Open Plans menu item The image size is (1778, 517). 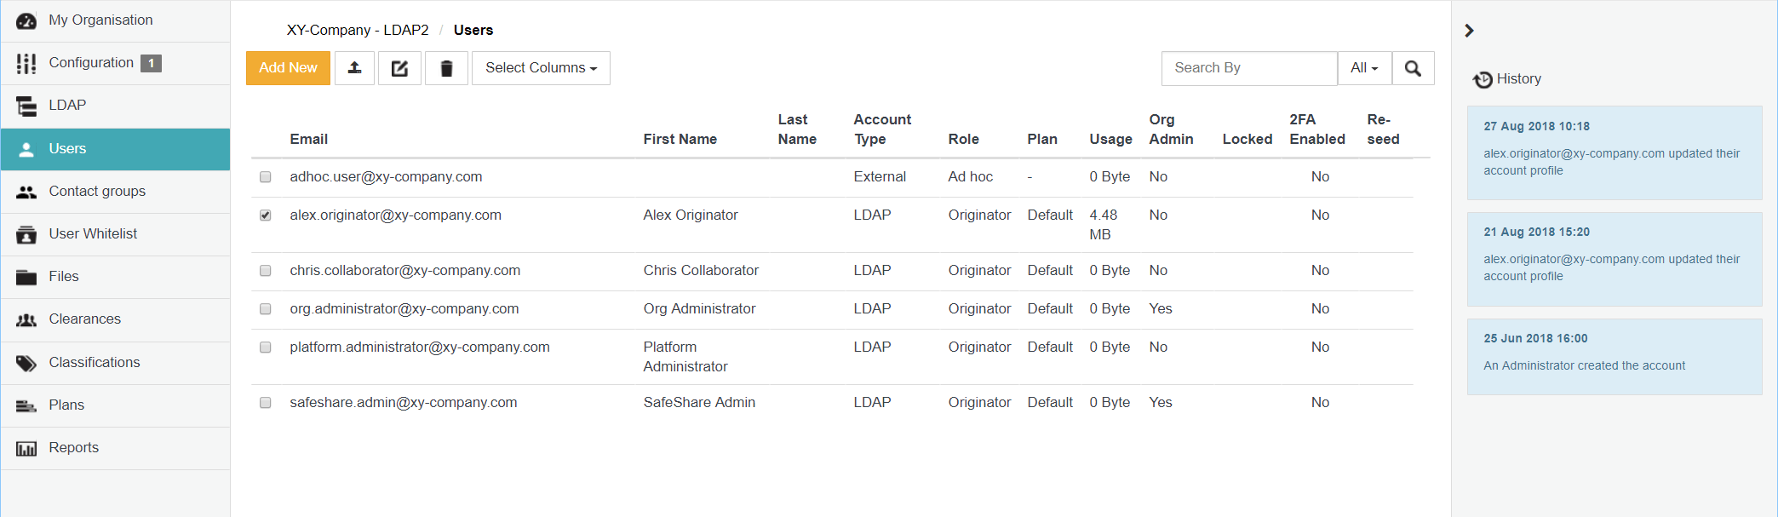point(115,405)
